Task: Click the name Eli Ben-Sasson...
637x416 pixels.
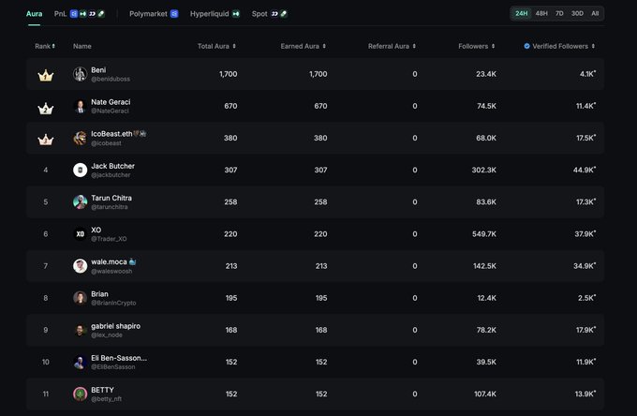Action: point(119,358)
